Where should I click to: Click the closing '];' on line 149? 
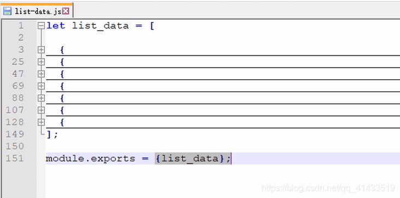coord(53,135)
